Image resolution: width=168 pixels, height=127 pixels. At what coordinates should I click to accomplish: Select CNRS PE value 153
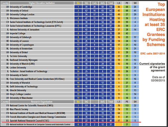click(x=127, y=105)
